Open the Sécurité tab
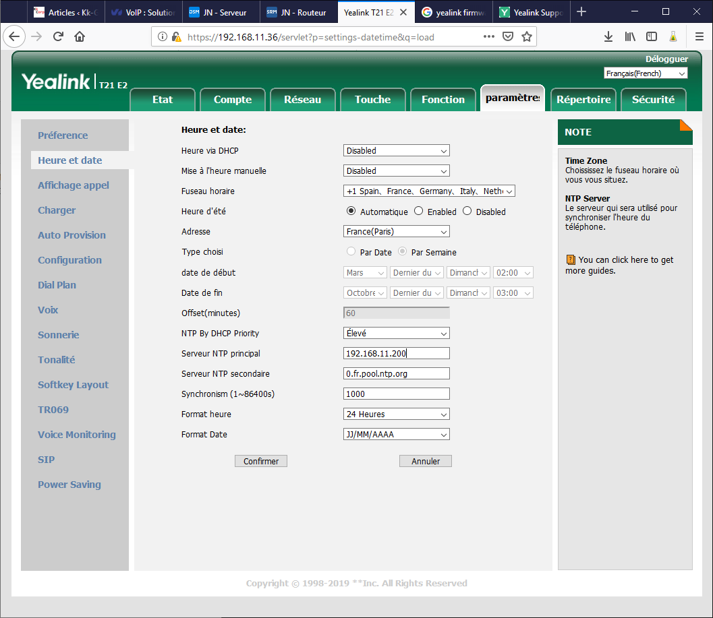This screenshot has width=713, height=618. [653, 99]
